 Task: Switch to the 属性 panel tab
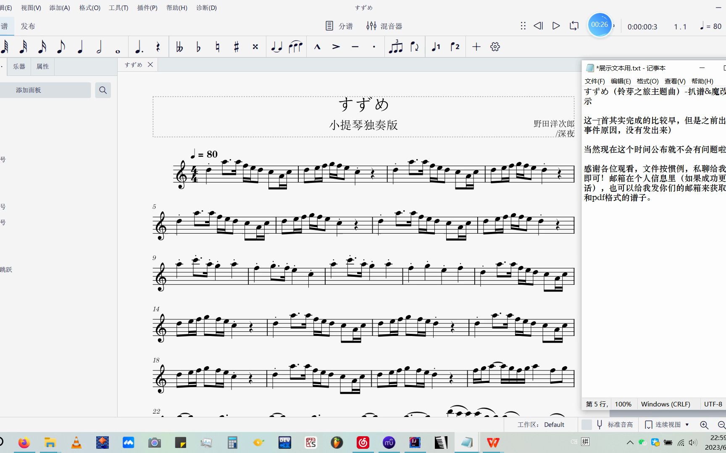(42, 66)
